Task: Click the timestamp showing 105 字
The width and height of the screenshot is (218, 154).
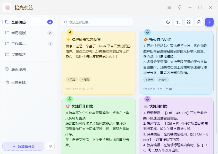Action: point(157,89)
